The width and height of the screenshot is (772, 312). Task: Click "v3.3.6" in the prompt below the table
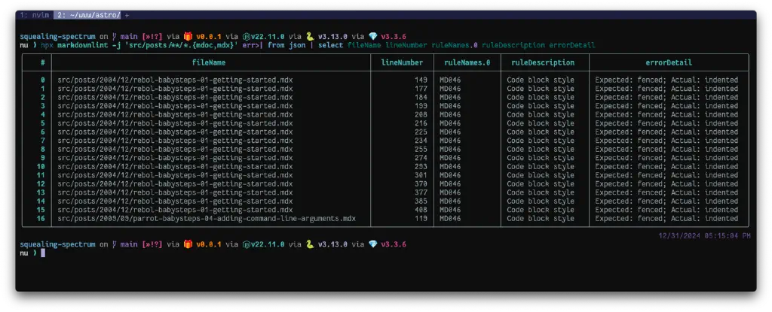click(x=394, y=244)
